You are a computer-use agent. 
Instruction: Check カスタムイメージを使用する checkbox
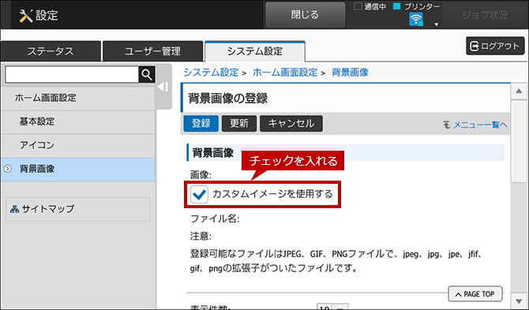[x=199, y=194]
